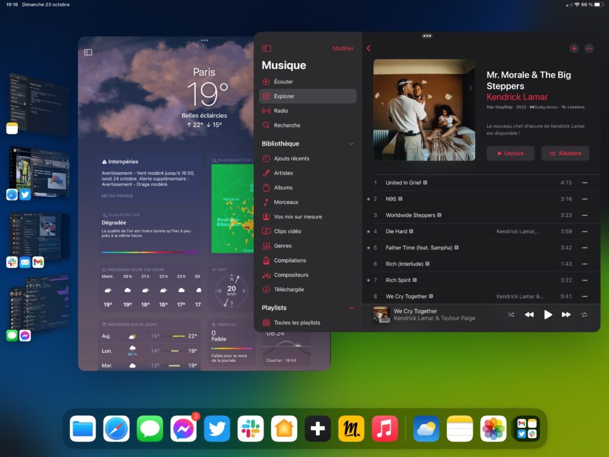
Task: Open Compilations in library
Action: [307, 260]
